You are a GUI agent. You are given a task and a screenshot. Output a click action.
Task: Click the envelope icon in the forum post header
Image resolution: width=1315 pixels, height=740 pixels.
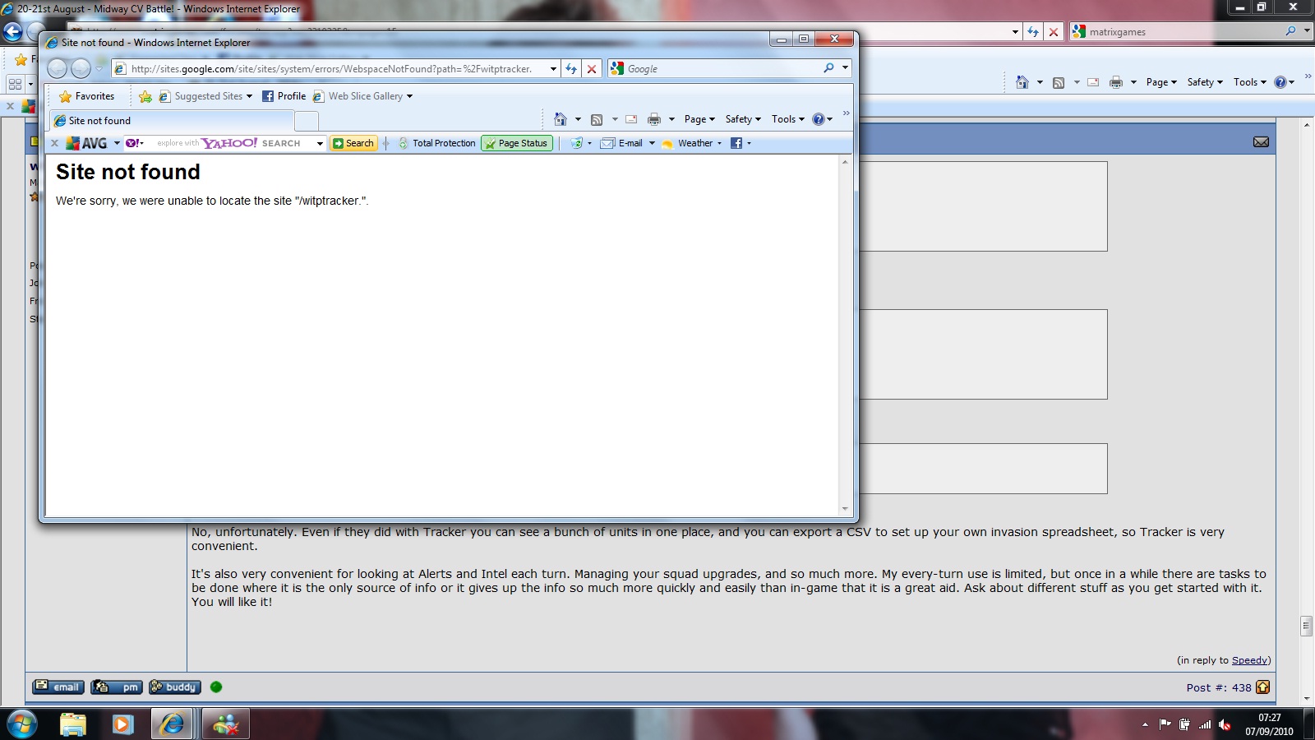click(1262, 142)
